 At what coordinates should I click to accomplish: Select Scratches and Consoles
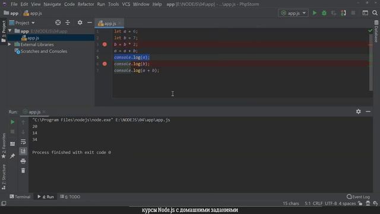coord(43,51)
